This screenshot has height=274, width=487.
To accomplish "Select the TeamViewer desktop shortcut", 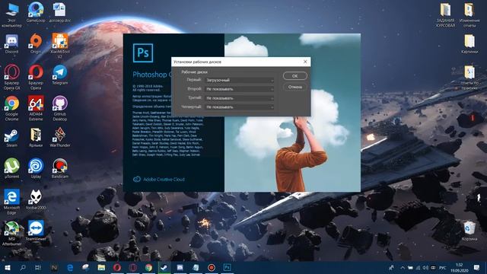I will [x=36, y=231].
